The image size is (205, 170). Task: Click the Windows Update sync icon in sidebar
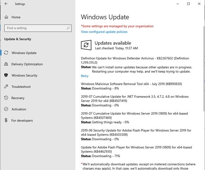pyautogui.click(x=6, y=53)
